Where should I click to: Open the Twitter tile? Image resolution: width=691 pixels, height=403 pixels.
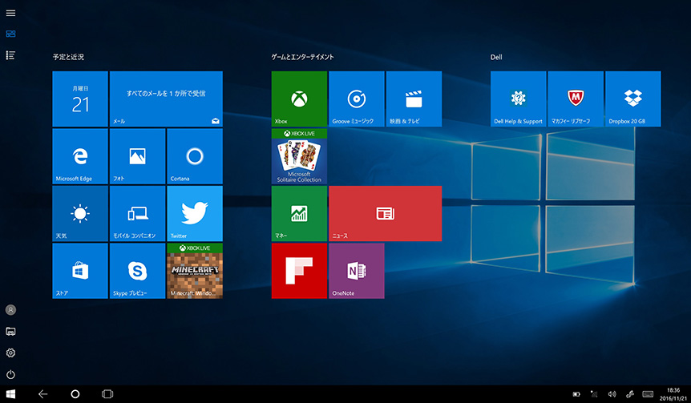(195, 213)
